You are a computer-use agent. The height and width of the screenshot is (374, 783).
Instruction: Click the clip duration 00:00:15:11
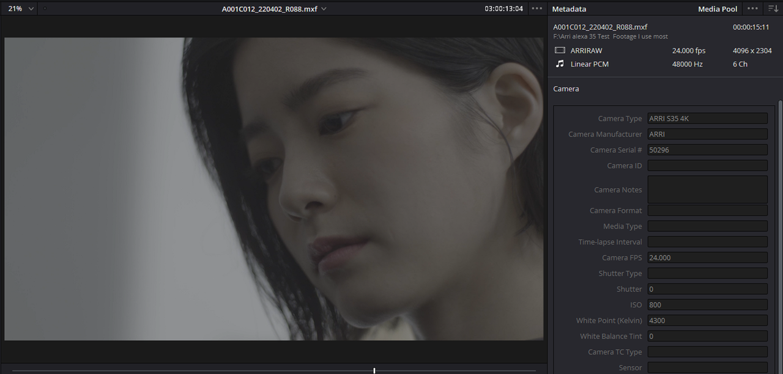pos(751,28)
